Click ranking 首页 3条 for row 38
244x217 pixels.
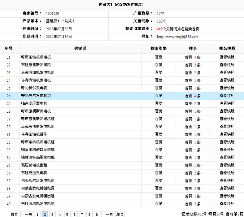tap(193, 189)
